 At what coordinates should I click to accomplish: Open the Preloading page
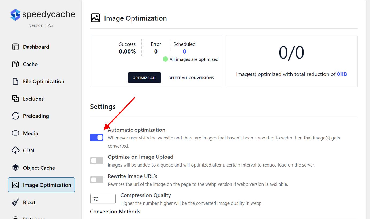42,116
